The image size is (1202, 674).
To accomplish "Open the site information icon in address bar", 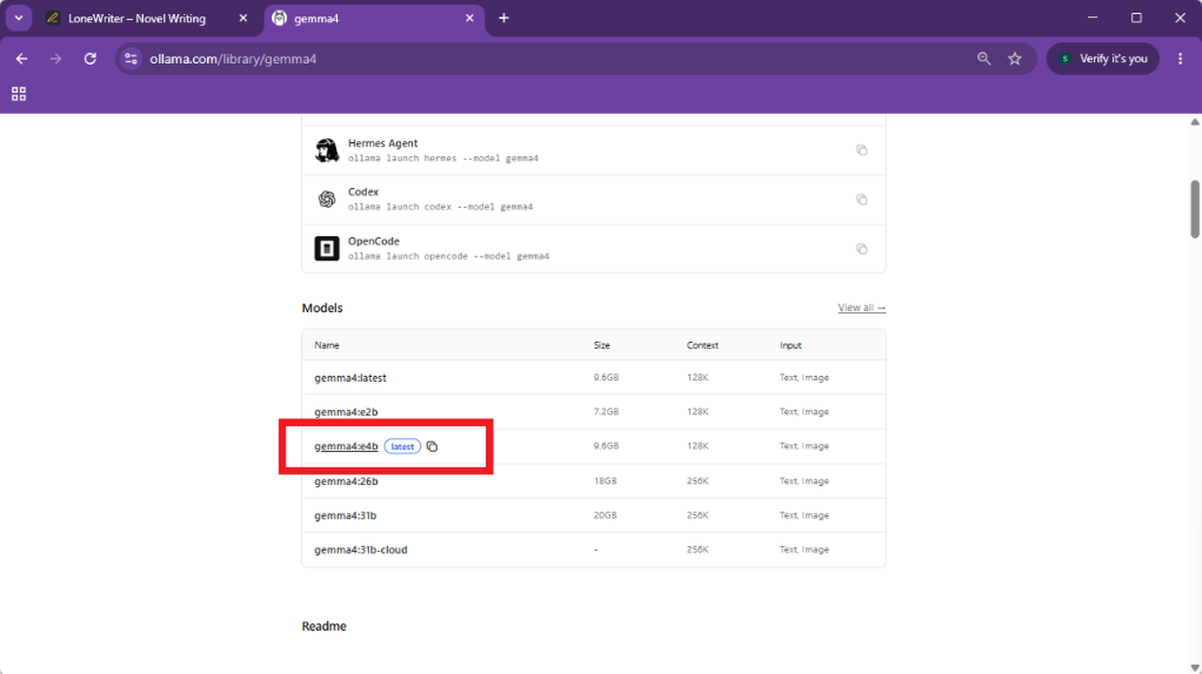I will coord(131,58).
